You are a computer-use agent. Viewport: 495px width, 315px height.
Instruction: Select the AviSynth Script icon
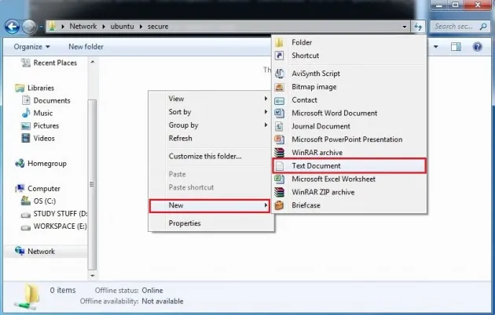pyautogui.click(x=280, y=74)
